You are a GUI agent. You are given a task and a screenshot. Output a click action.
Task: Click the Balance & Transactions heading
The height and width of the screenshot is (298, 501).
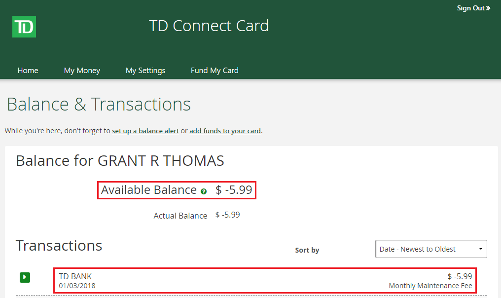(99, 104)
